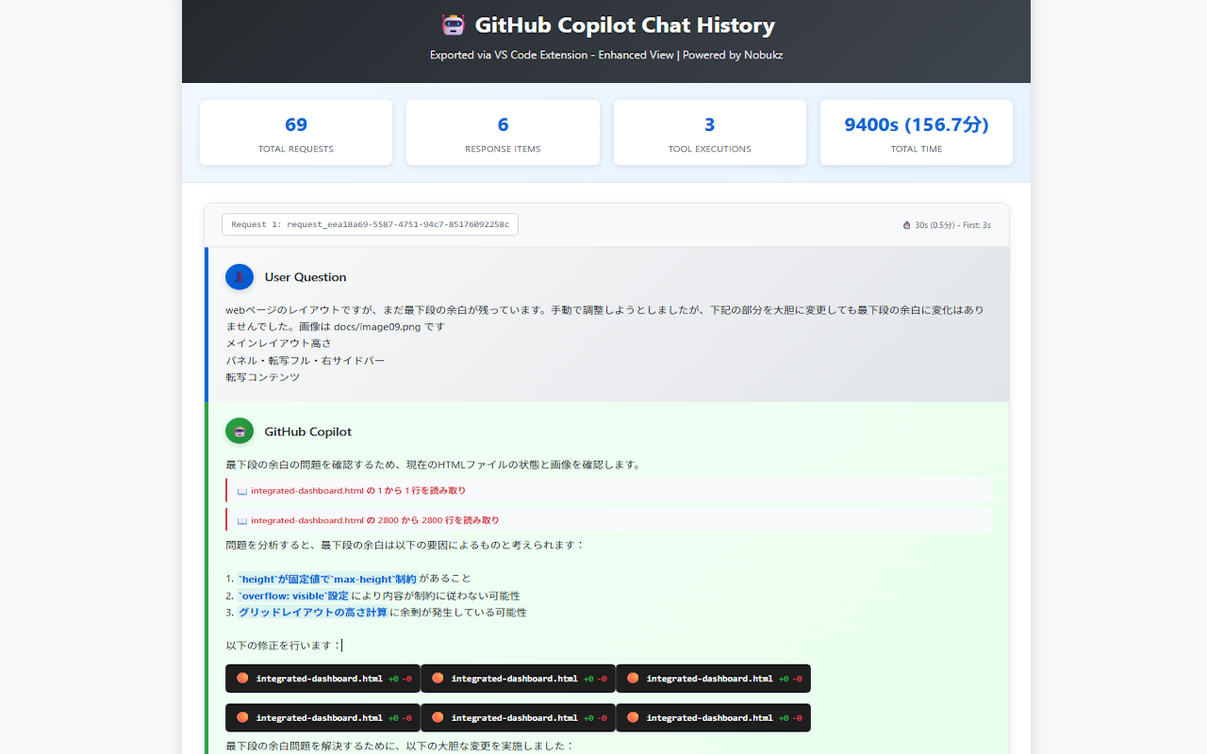Click the sentence '以下の修正を行います：'

click(283, 646)
